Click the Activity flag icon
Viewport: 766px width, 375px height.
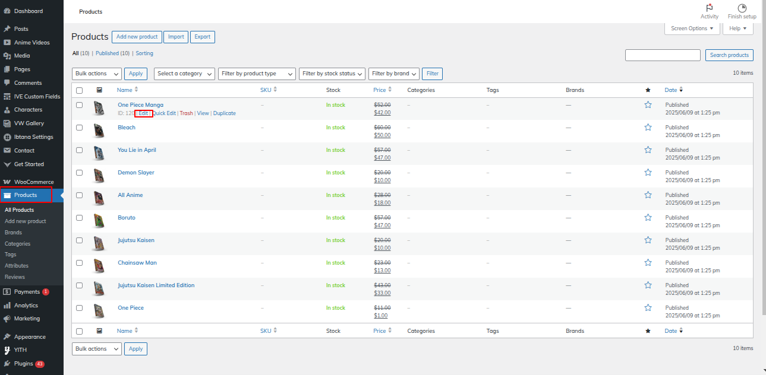(709, 8)
